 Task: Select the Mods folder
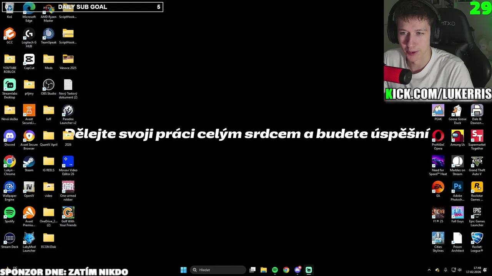(48, 59)
